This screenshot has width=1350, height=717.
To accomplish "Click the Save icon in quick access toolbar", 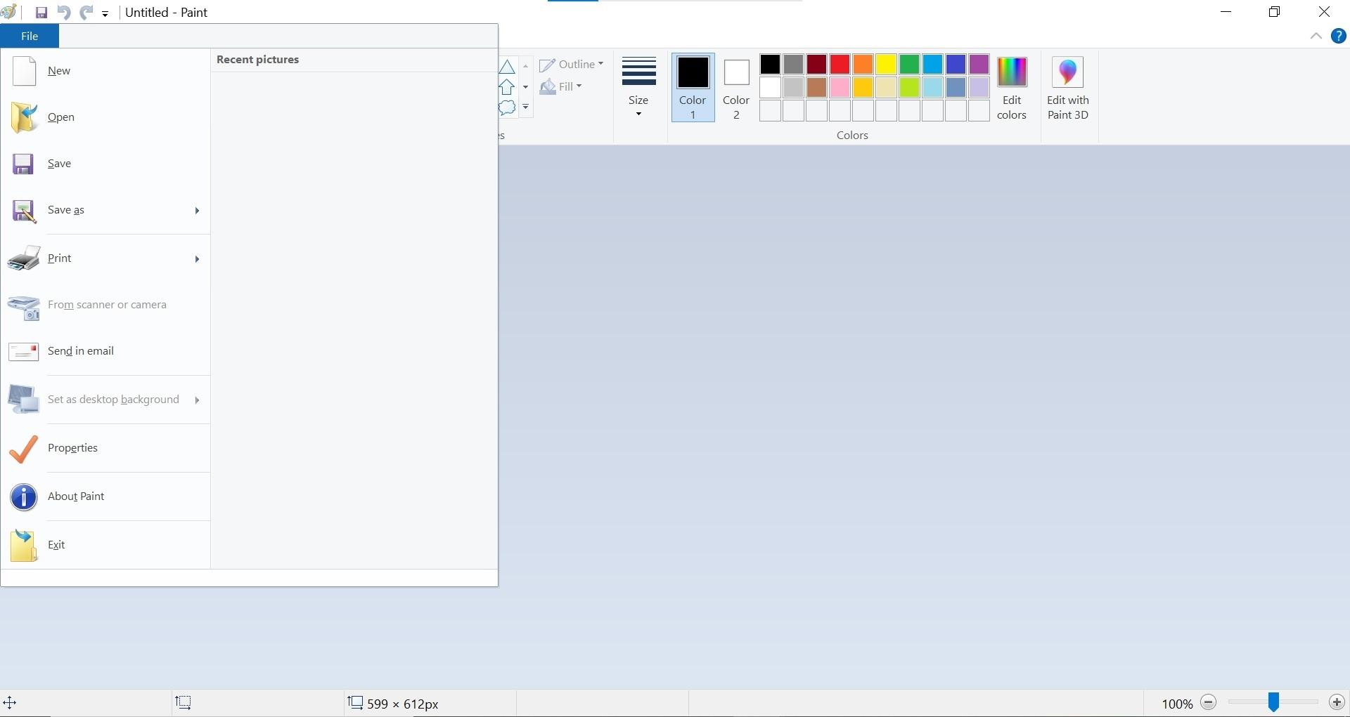I will (x=41, y=13).
